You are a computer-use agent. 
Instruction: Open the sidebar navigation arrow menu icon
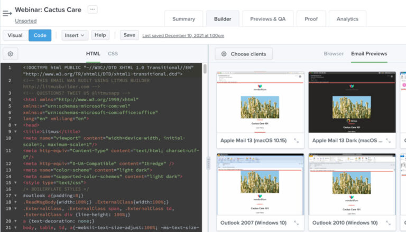point(7,13)
